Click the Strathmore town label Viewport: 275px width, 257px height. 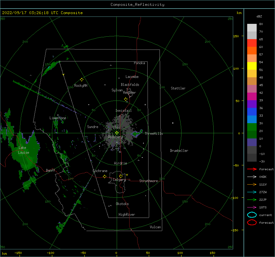(x=148, y=181)
